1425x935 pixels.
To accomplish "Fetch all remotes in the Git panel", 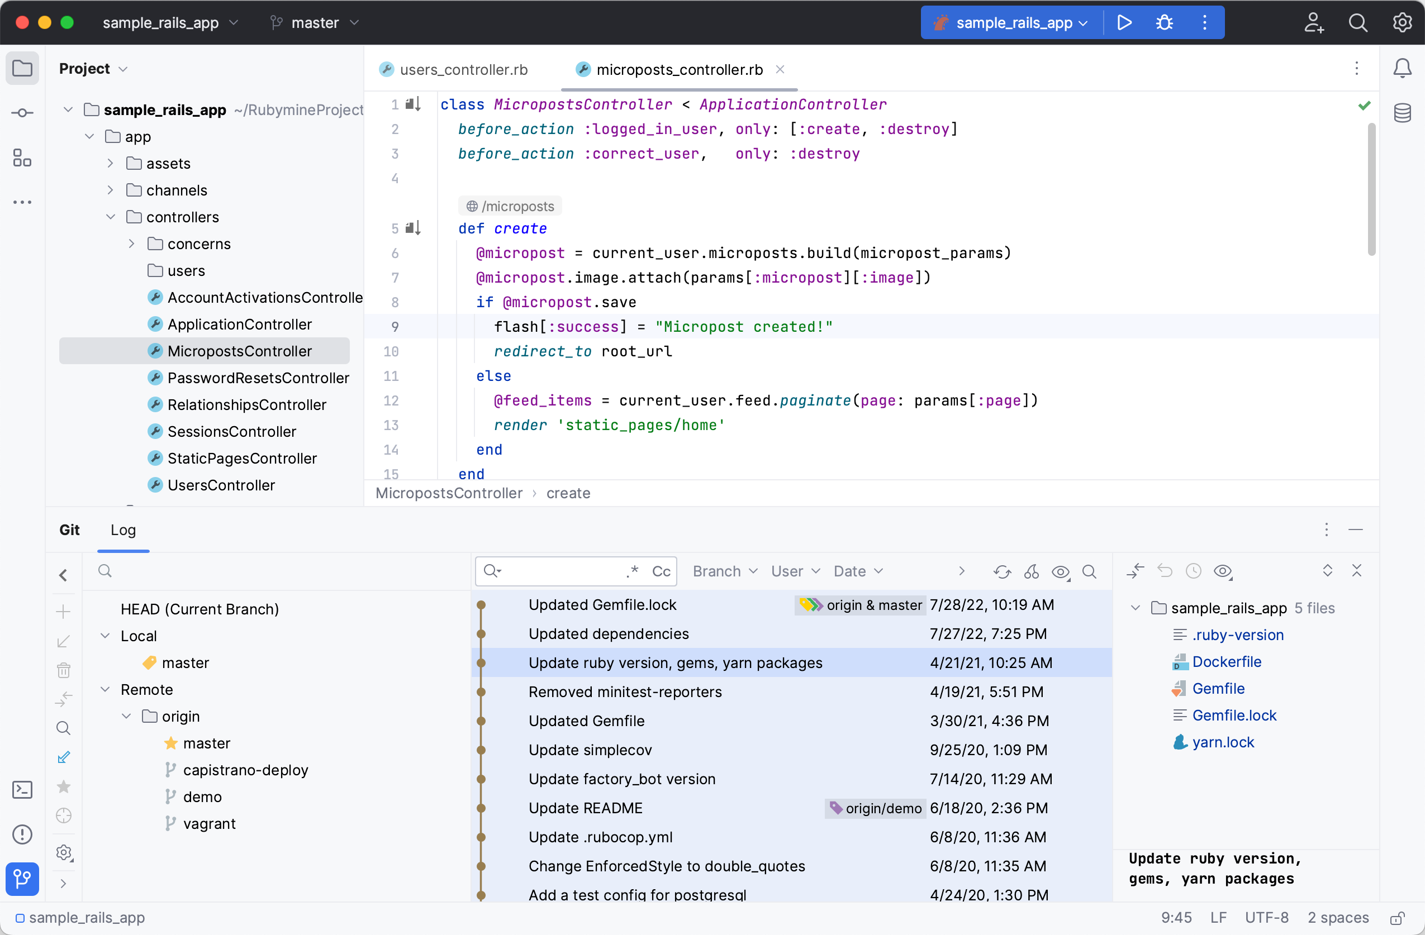I will click(x=64, y=699).
